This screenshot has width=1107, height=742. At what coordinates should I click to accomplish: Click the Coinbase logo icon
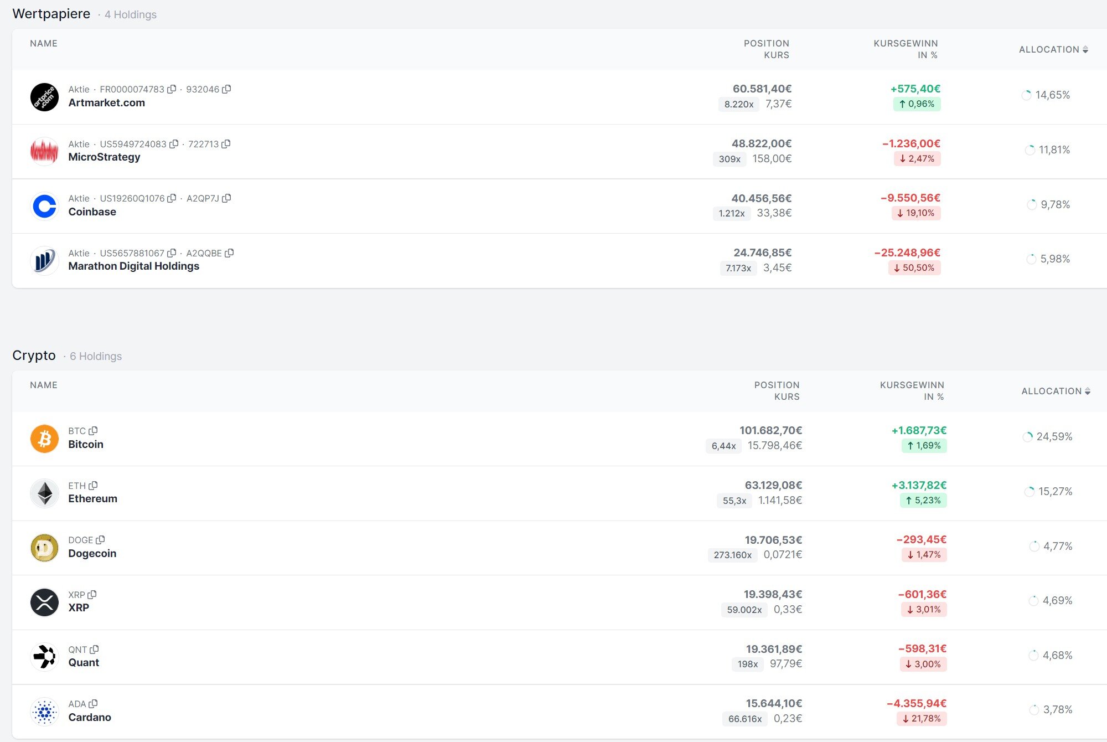tap(44, 206)
